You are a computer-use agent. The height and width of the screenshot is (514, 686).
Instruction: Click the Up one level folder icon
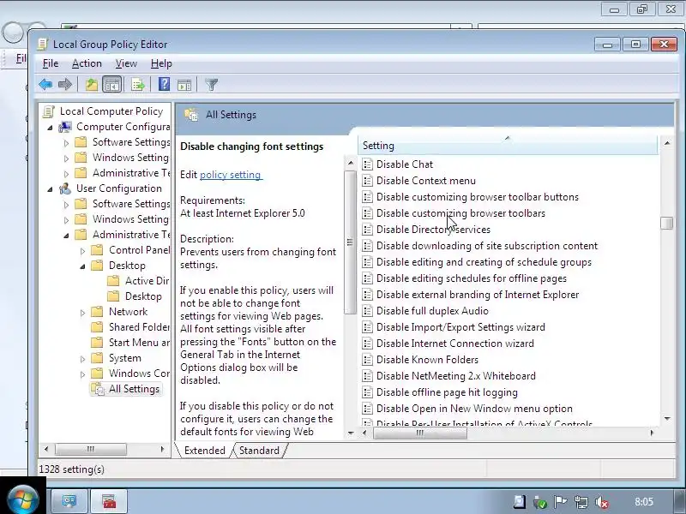tap(92, 84)
